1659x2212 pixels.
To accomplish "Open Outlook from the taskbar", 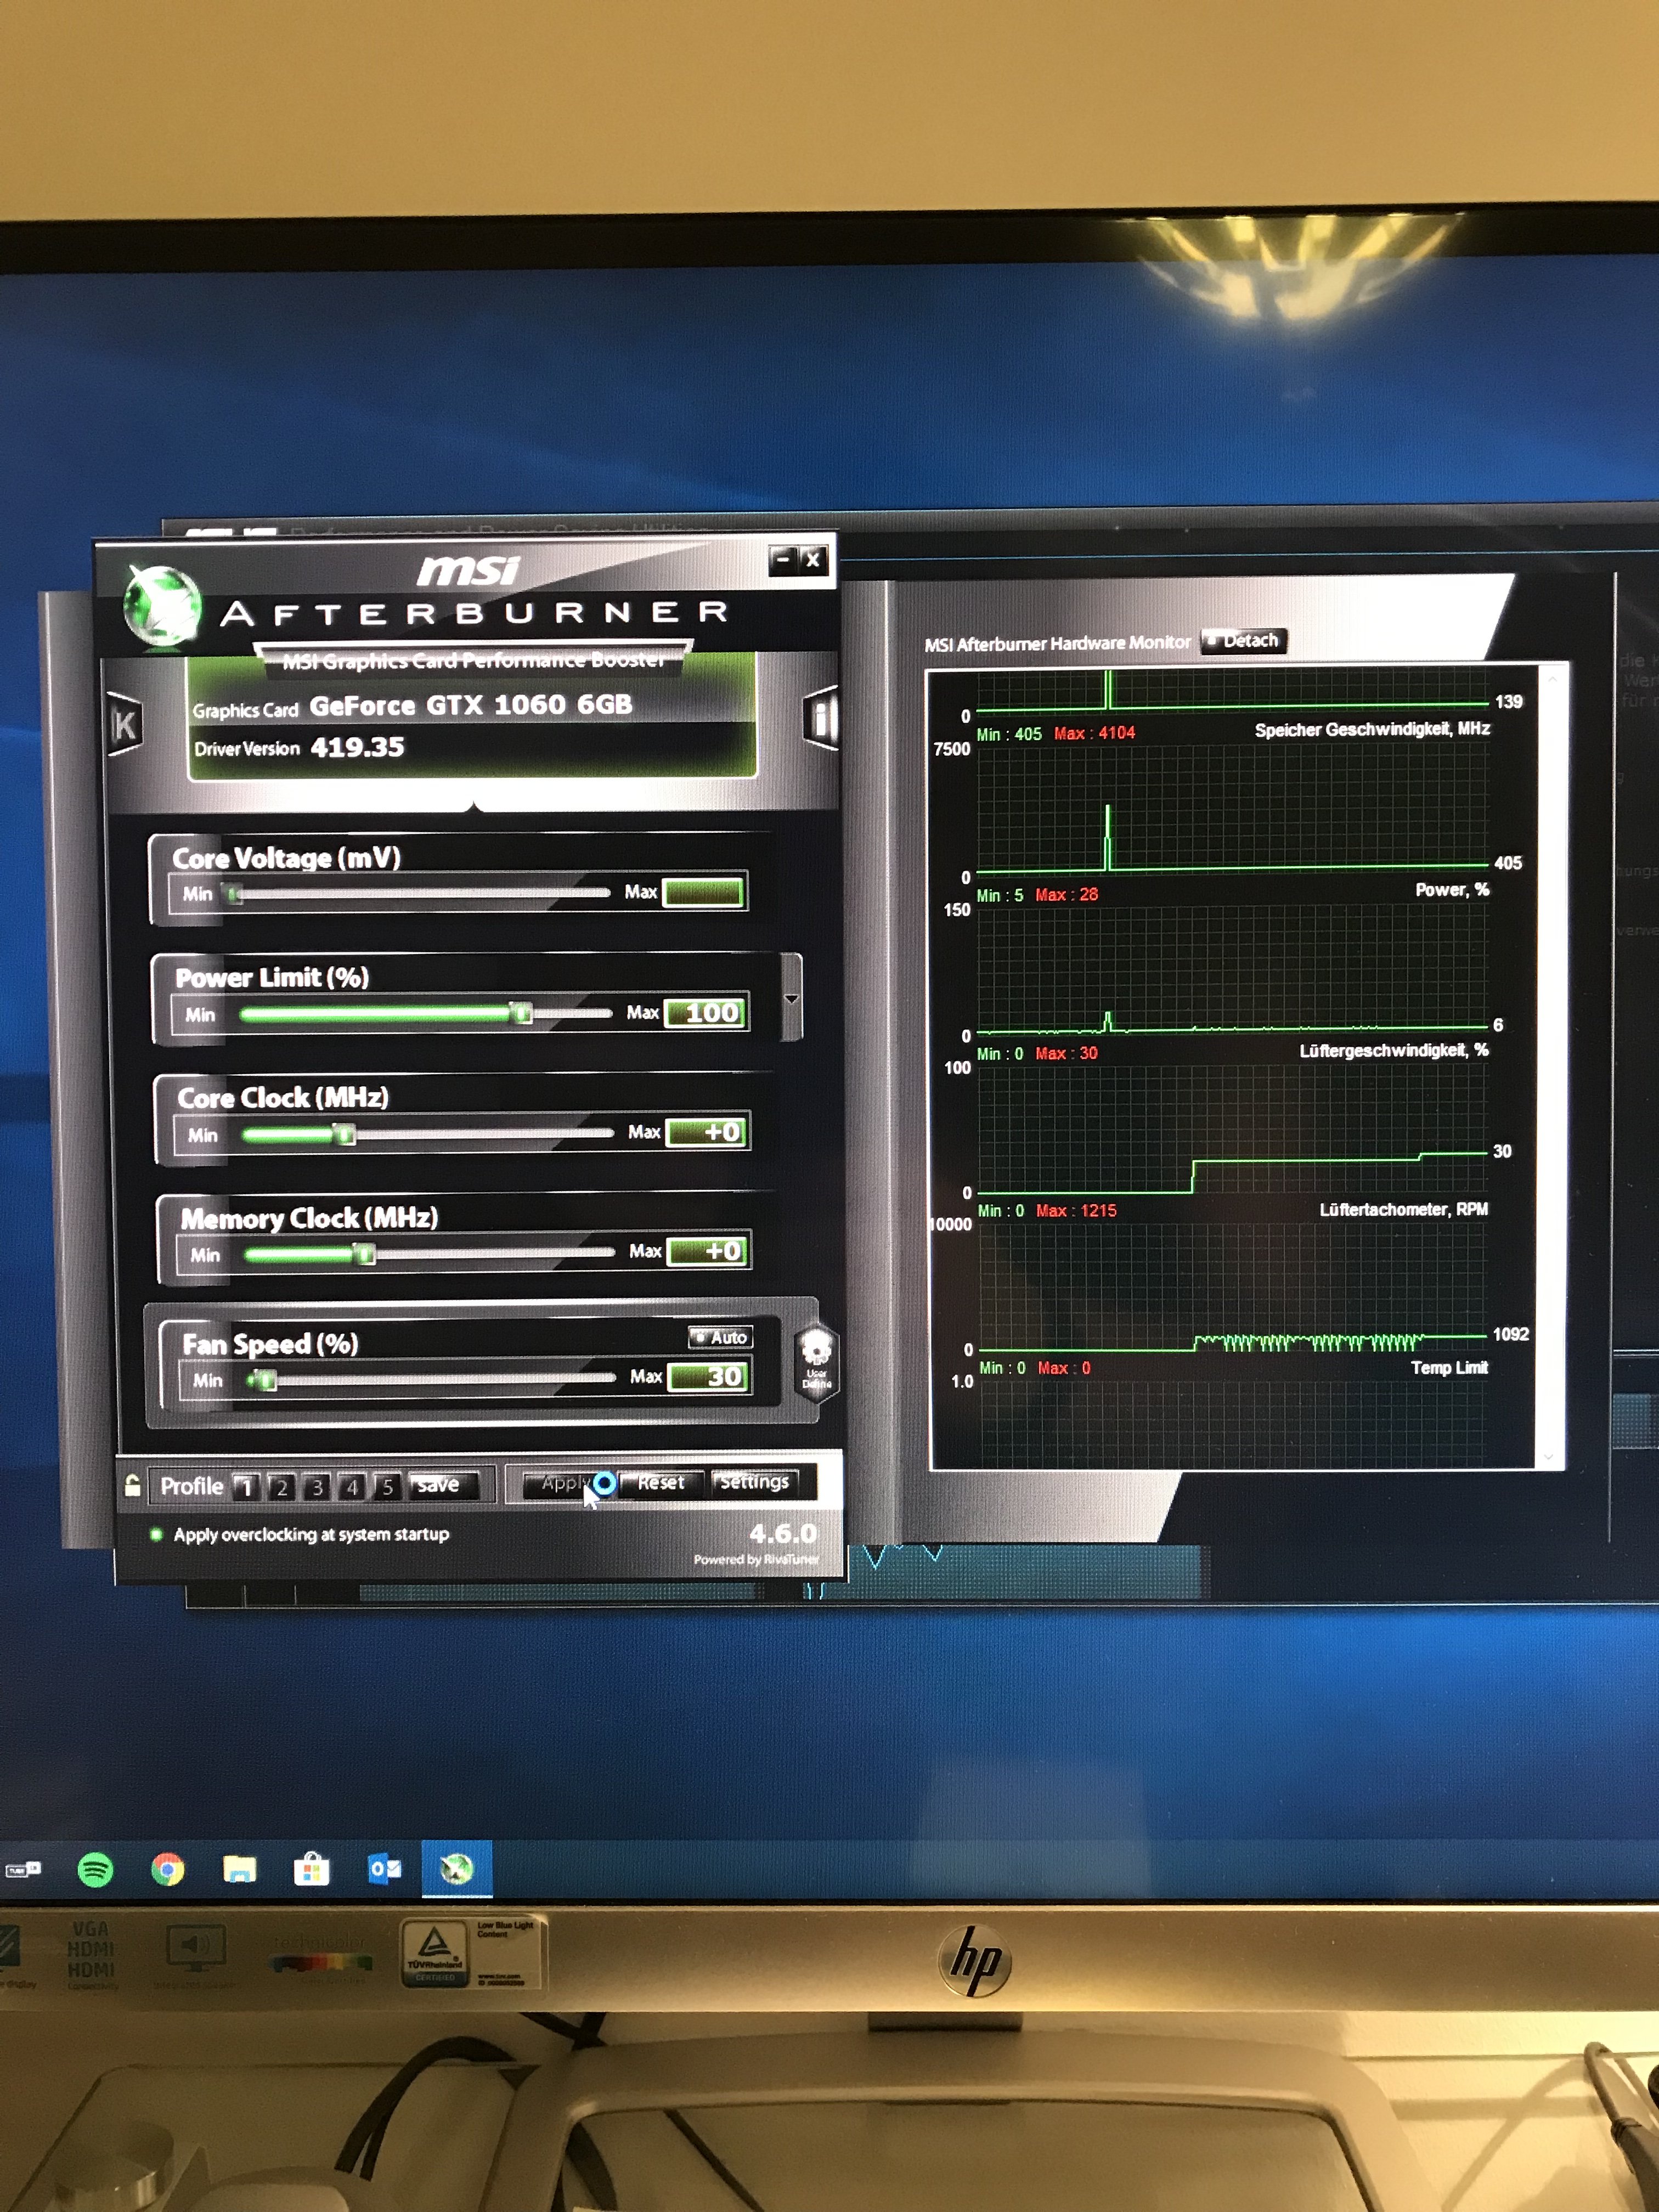I will pyautogui.click(x=384, y=1869).
